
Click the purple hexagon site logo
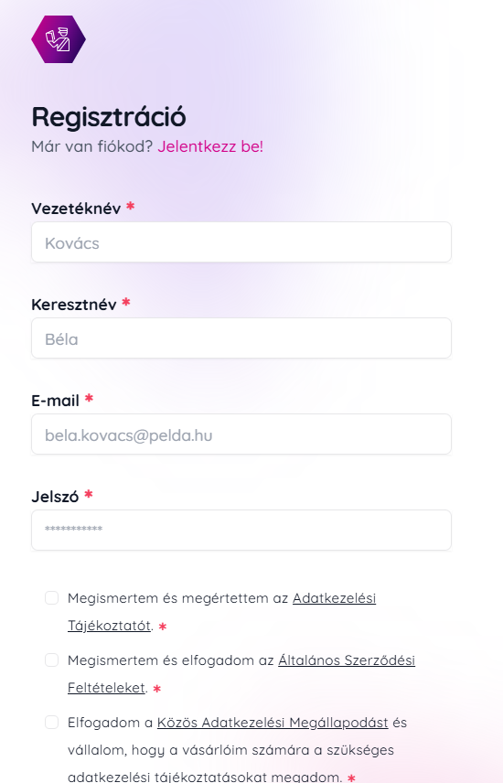[59, 39]
